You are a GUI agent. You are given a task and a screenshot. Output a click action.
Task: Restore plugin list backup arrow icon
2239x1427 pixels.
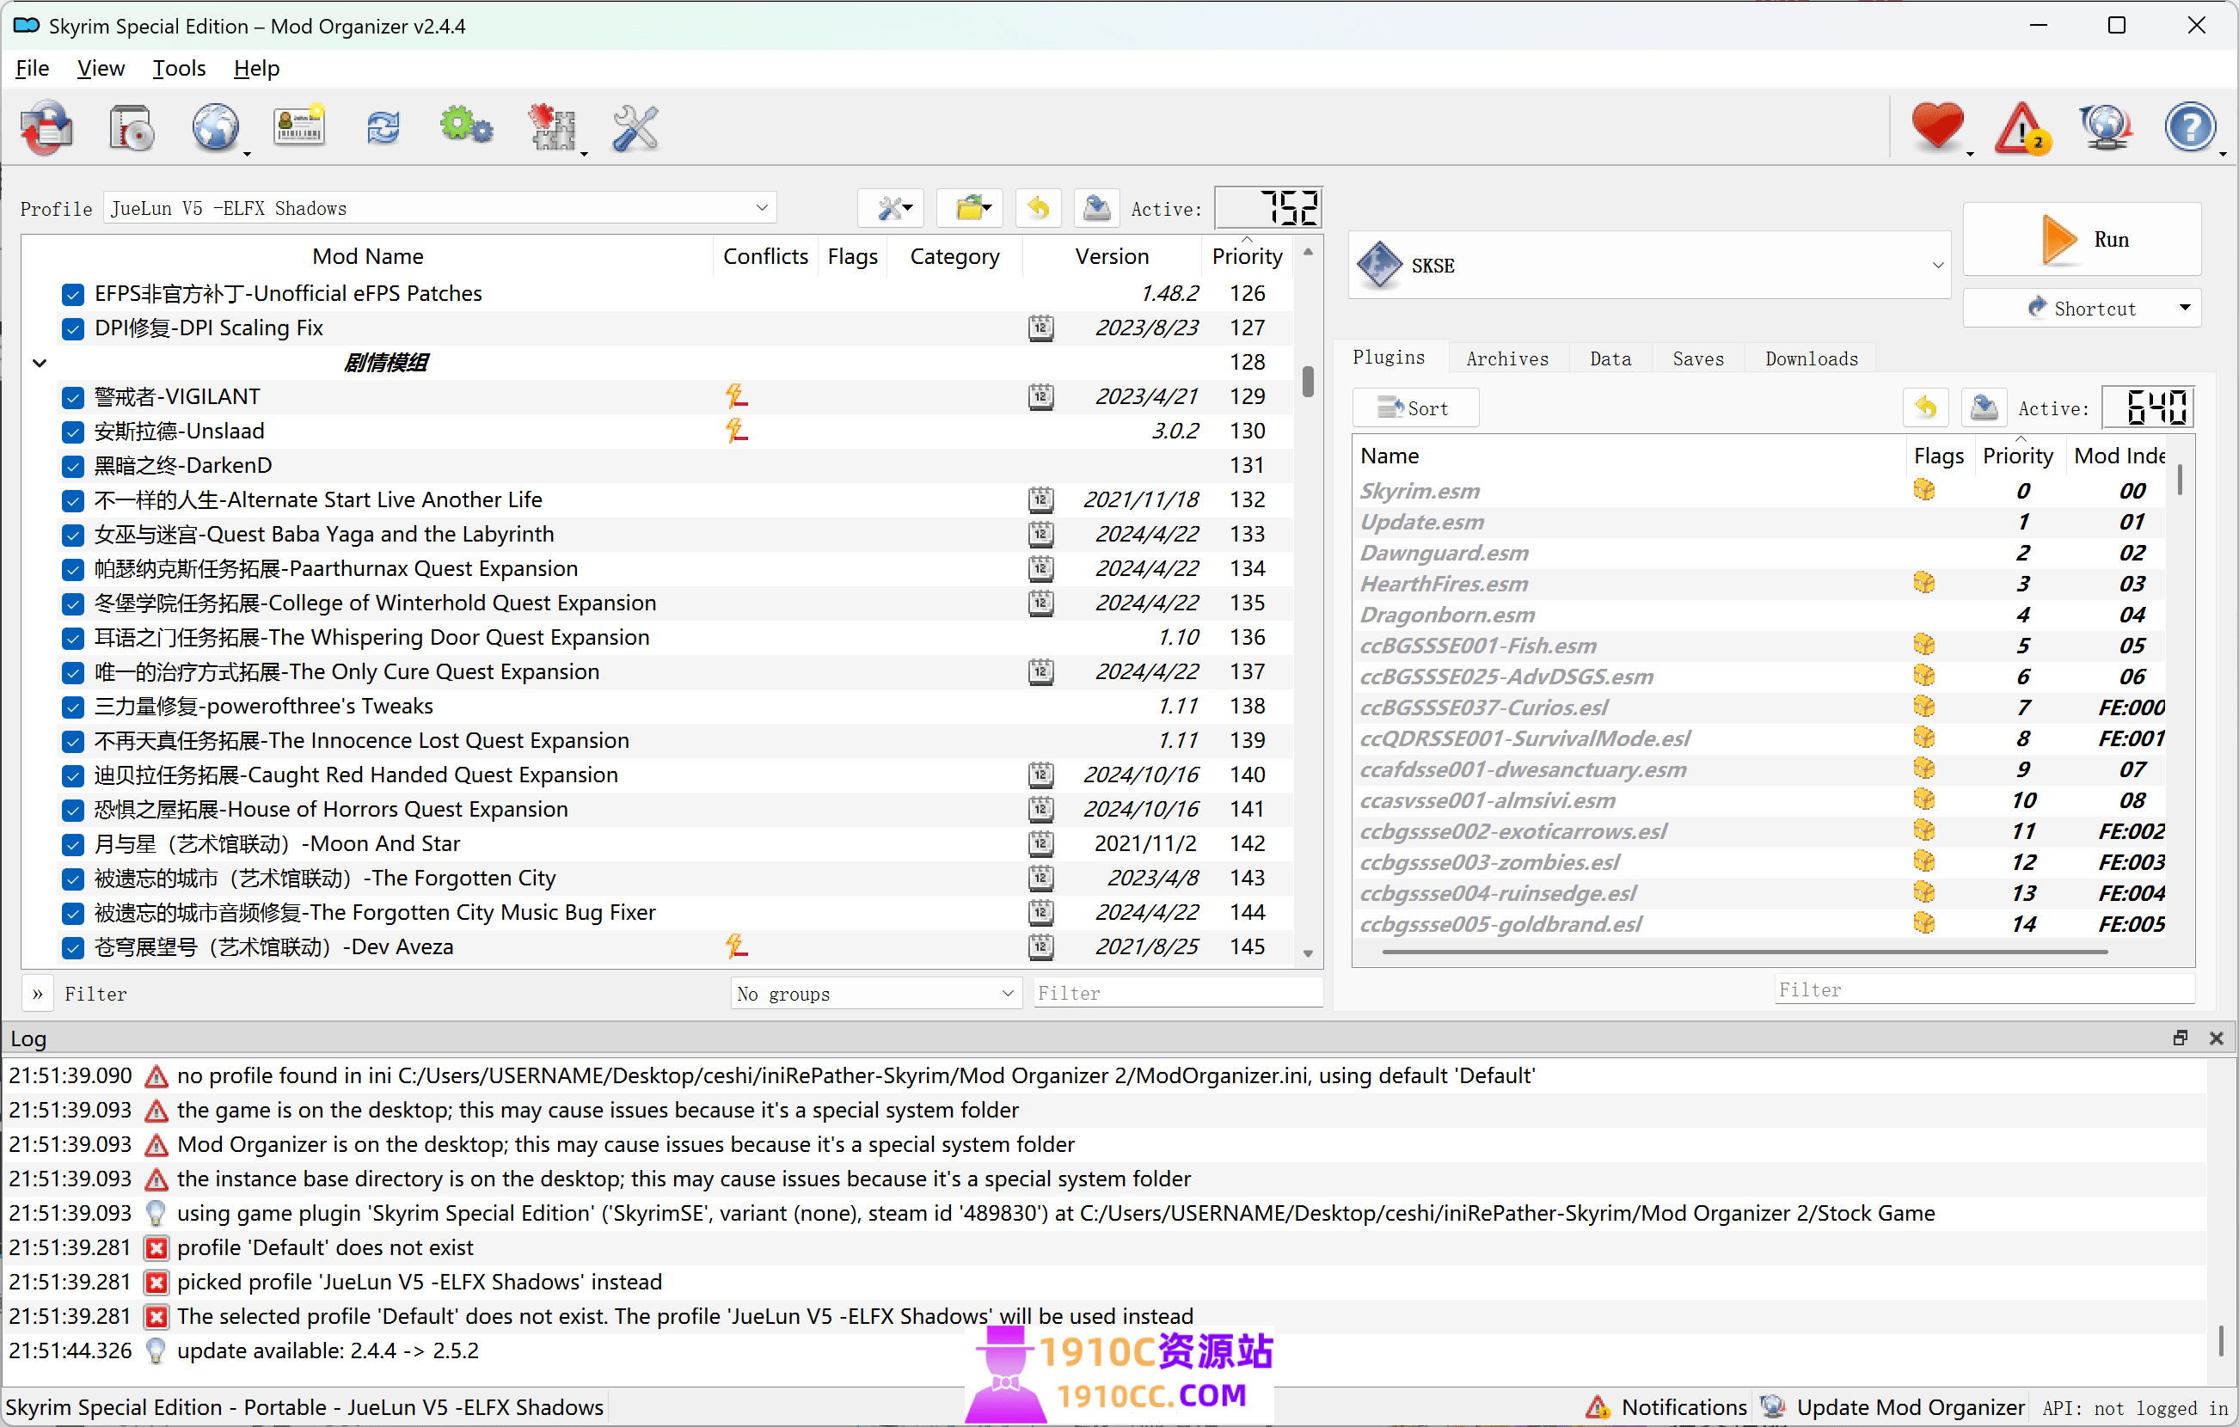coord(1927,408)
